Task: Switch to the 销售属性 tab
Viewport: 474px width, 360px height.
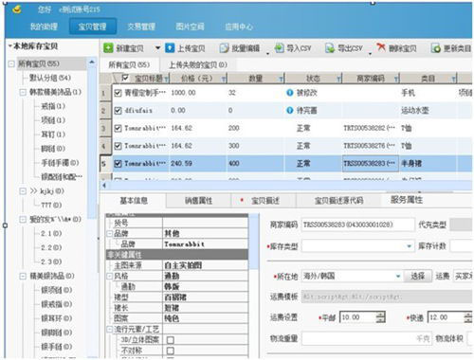Action: (198, 201)
